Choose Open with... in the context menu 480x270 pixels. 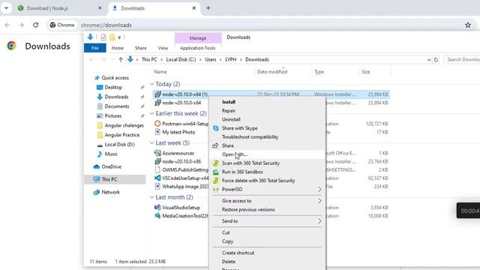[x=267, y=154]
